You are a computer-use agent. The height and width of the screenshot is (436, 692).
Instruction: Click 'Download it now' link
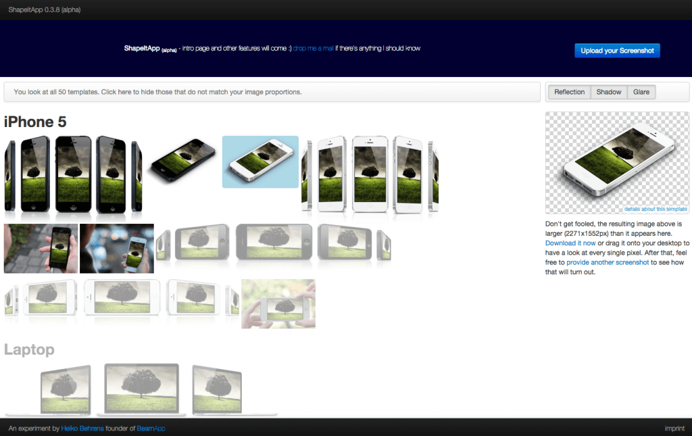tap(570, 243)
